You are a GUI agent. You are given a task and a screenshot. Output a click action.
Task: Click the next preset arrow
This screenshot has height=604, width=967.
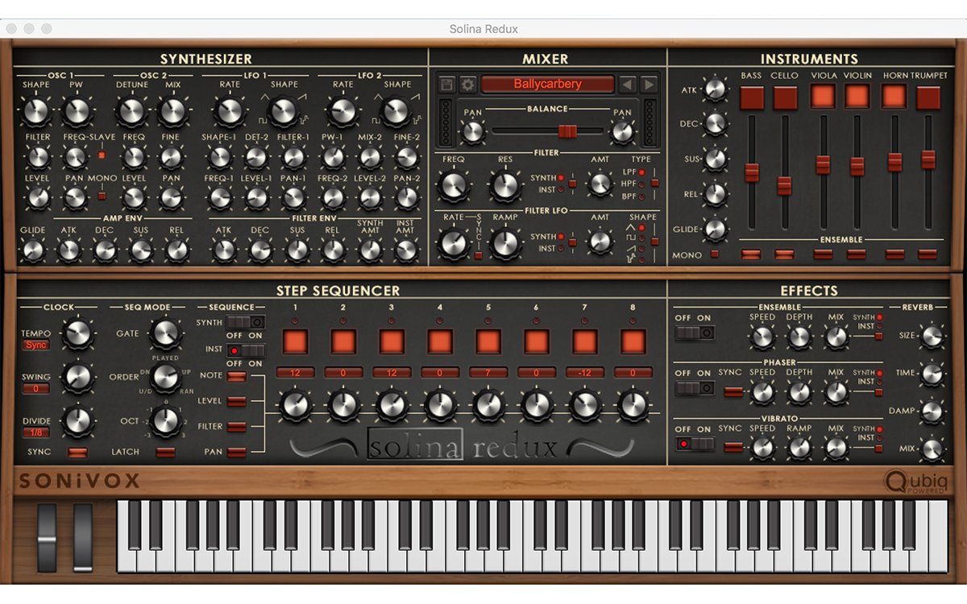(x=647, y=85)
